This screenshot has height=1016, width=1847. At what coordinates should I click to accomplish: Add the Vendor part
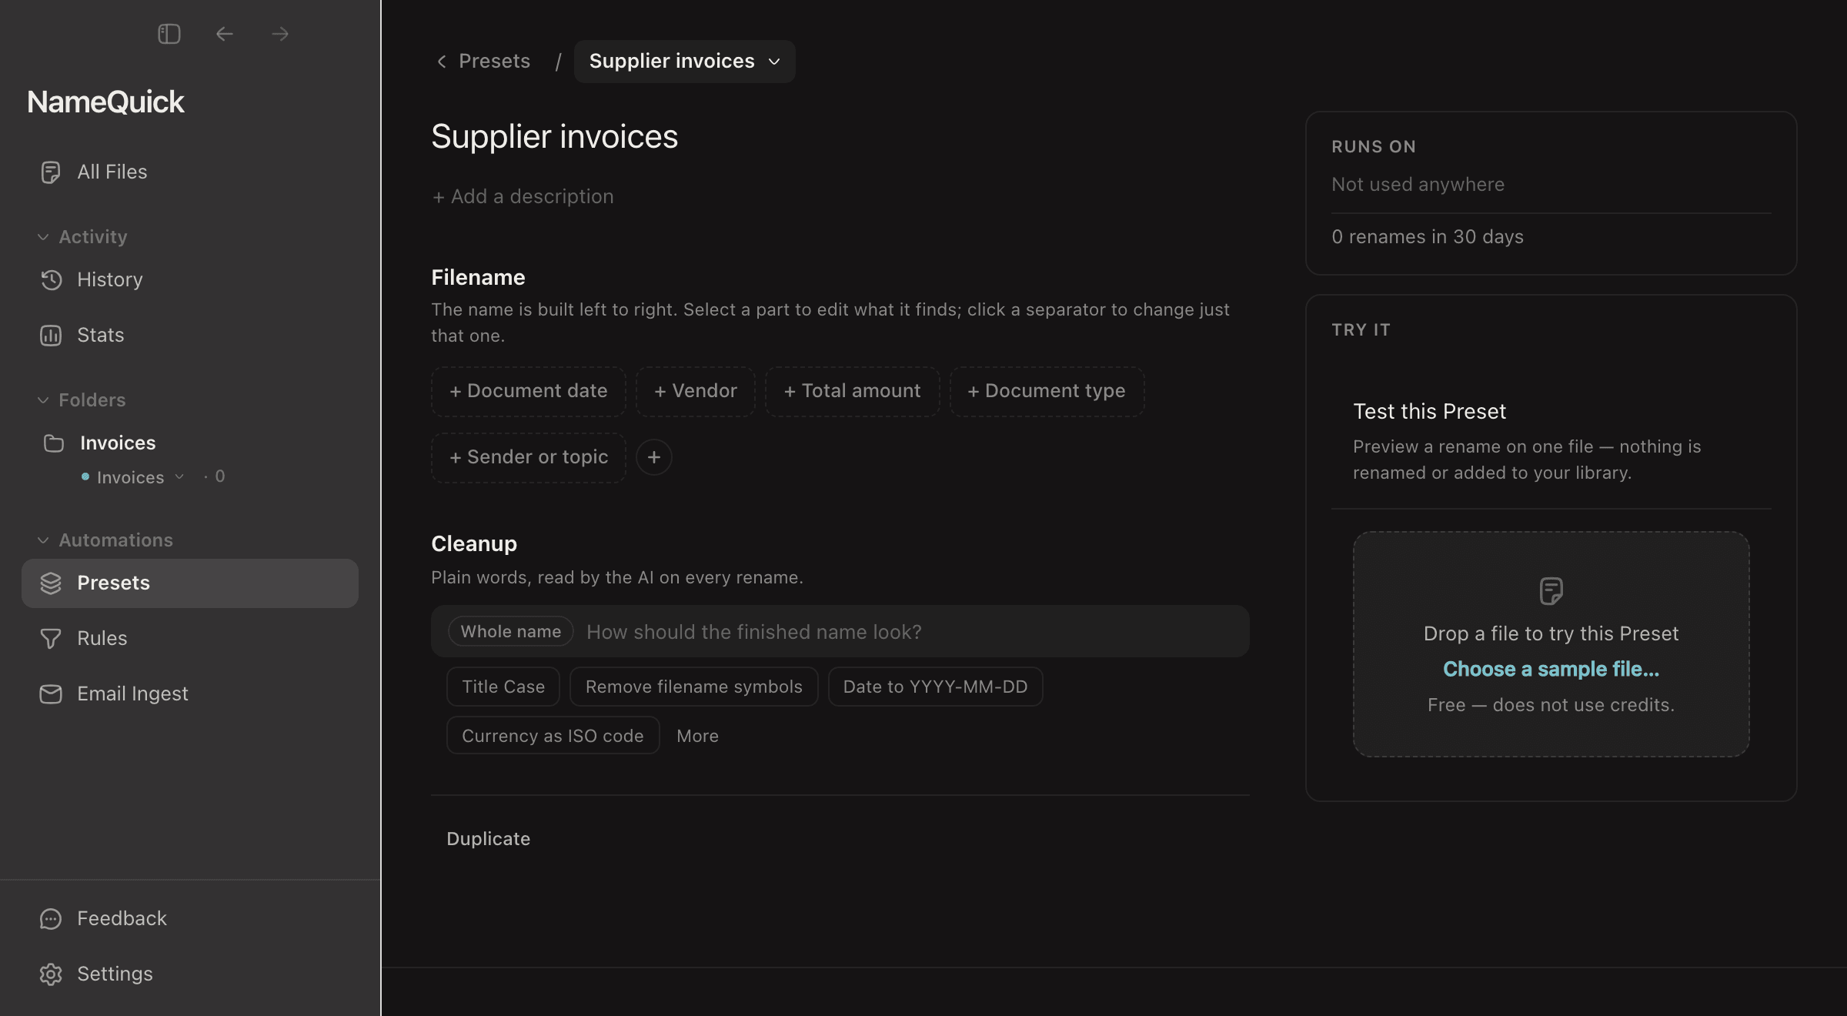pos(696,391)
